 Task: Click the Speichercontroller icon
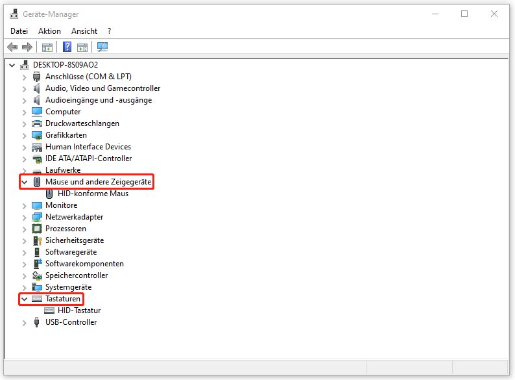click(37, 275)
